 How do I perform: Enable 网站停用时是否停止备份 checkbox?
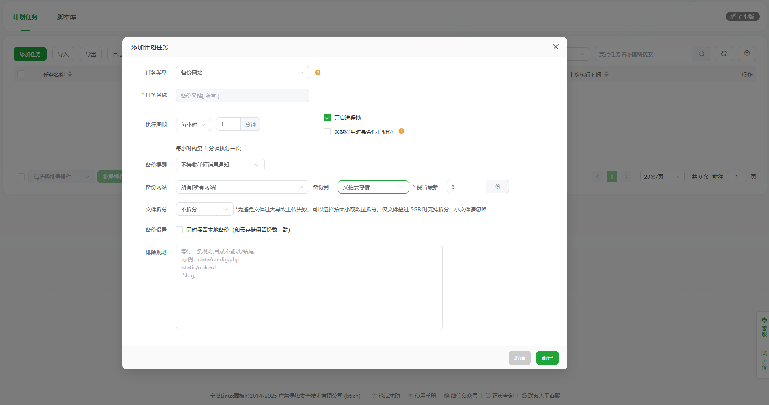point(327,132)
